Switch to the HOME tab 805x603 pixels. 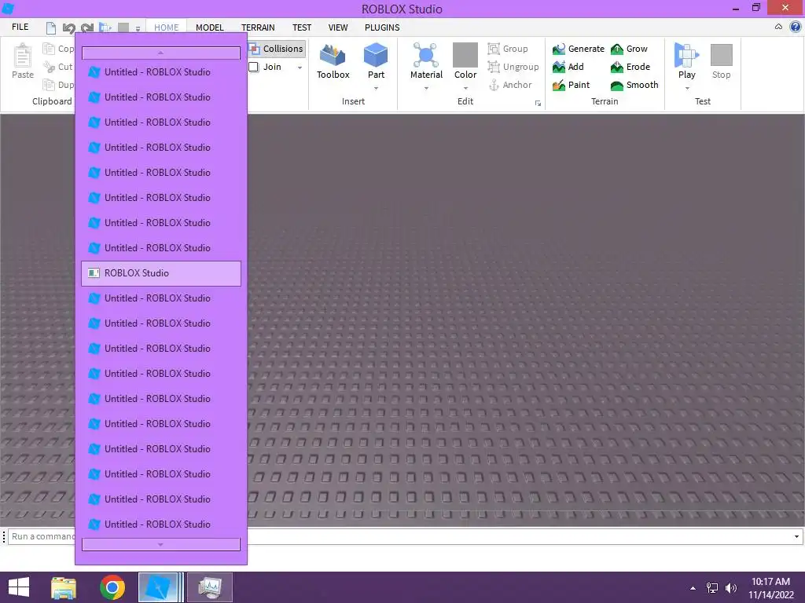(167, 27)
